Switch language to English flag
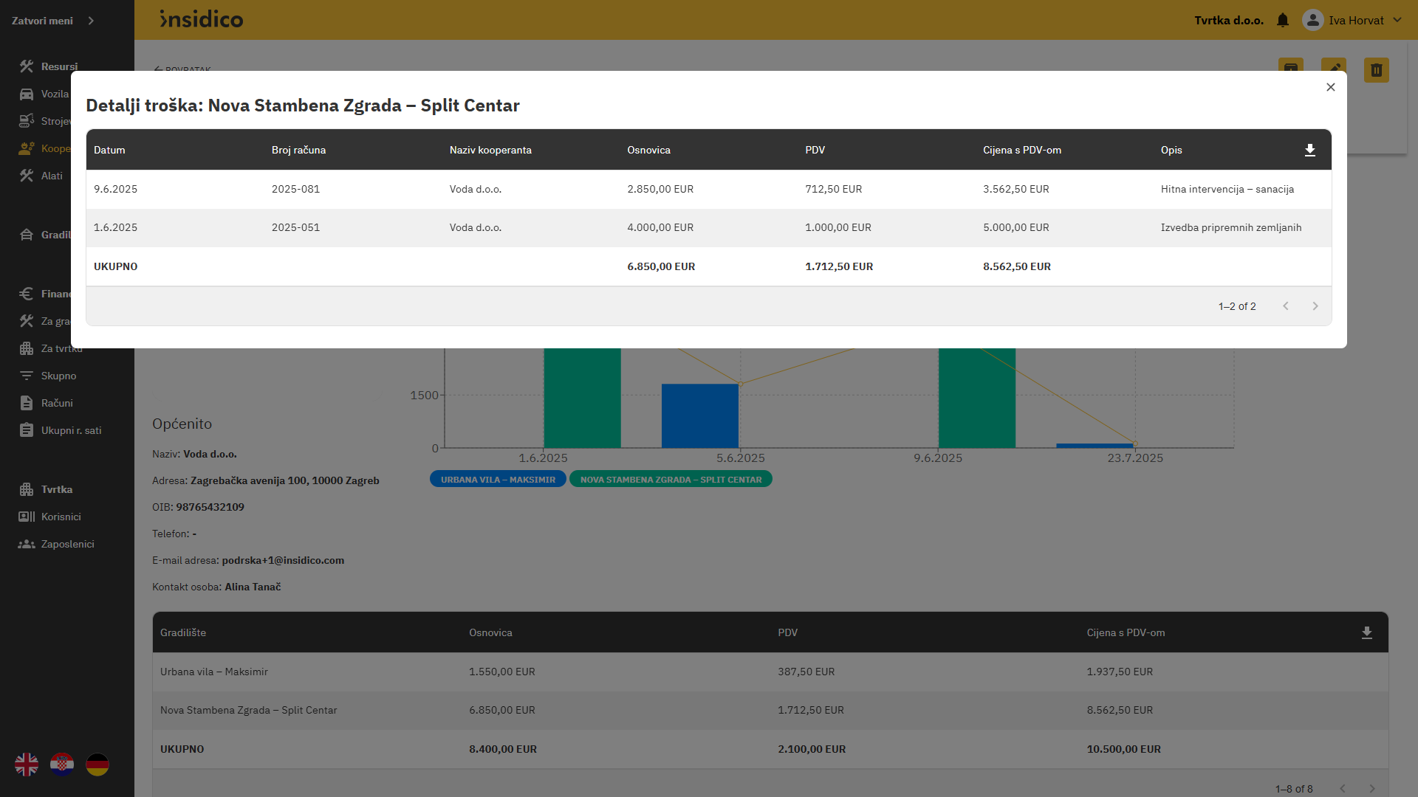 coord(27,765)
